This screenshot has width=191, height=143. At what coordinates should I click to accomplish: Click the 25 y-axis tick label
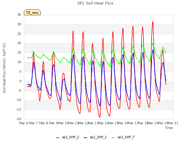[x=19, y=34]
